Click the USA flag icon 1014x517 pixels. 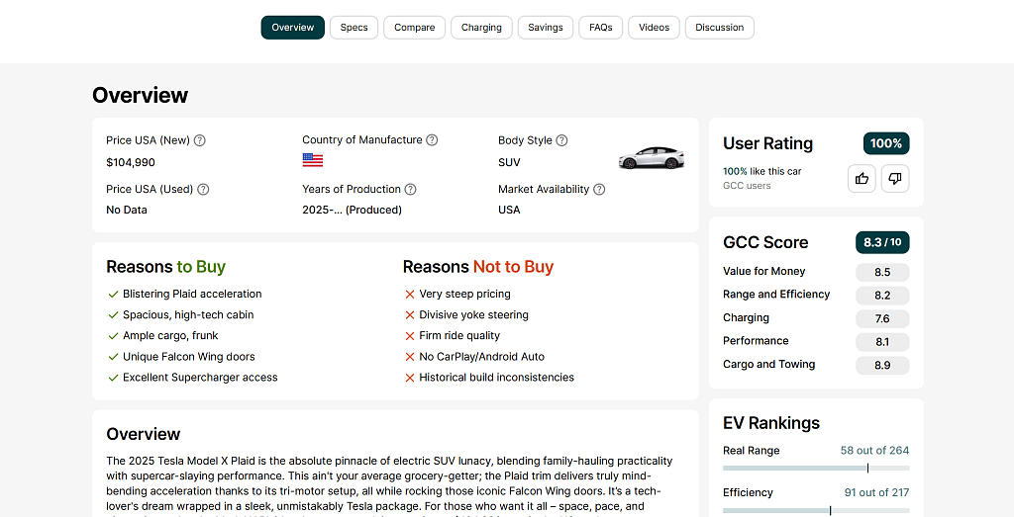pyautogui.click(x=312, y=160)
